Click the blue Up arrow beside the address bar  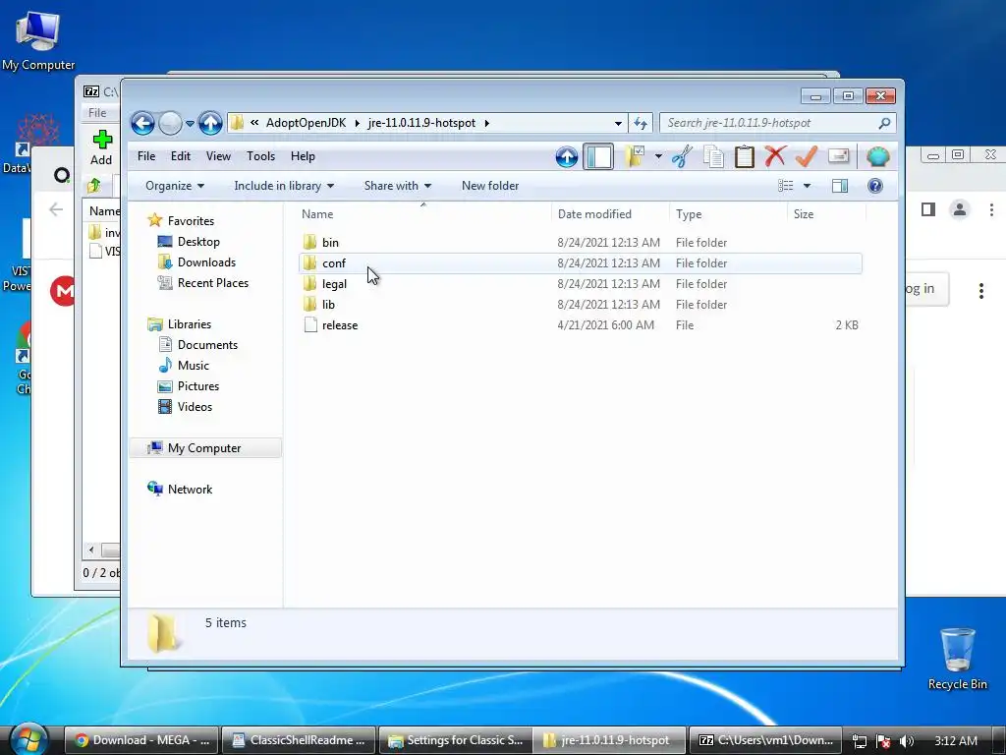tap(210, 123)
